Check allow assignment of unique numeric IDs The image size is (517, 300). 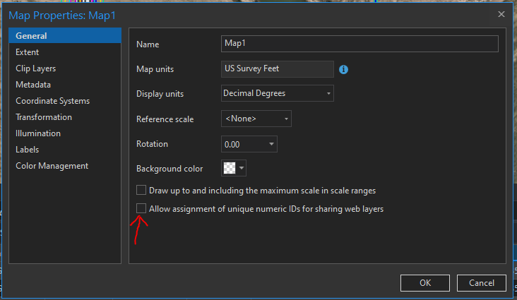[141, 208]
